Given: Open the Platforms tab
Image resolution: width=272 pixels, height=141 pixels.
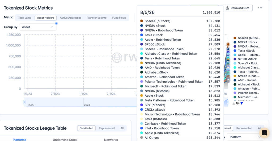Looking at the screenshot, I should [x=19, y=139].
